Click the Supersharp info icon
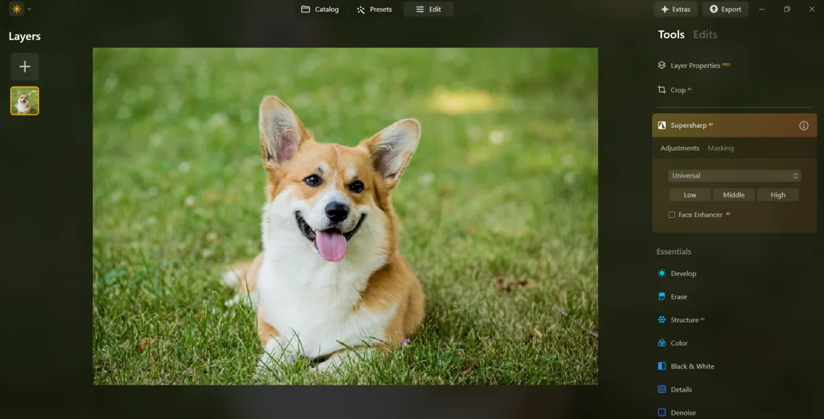 tap(802, 125)
